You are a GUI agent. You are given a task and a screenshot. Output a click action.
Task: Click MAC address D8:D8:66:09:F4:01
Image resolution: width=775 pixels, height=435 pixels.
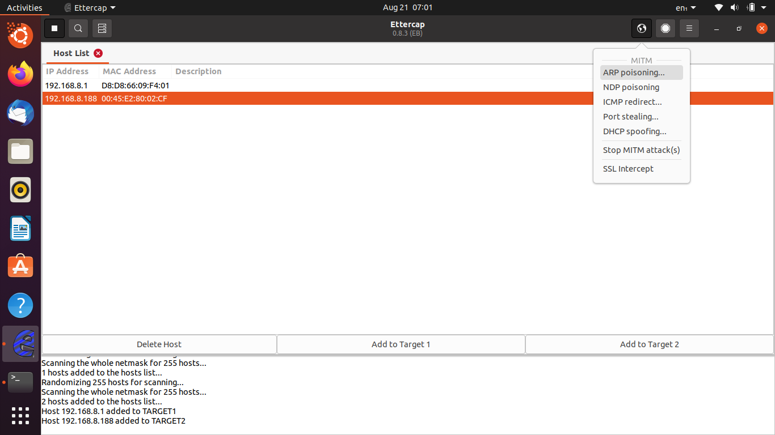136,86
